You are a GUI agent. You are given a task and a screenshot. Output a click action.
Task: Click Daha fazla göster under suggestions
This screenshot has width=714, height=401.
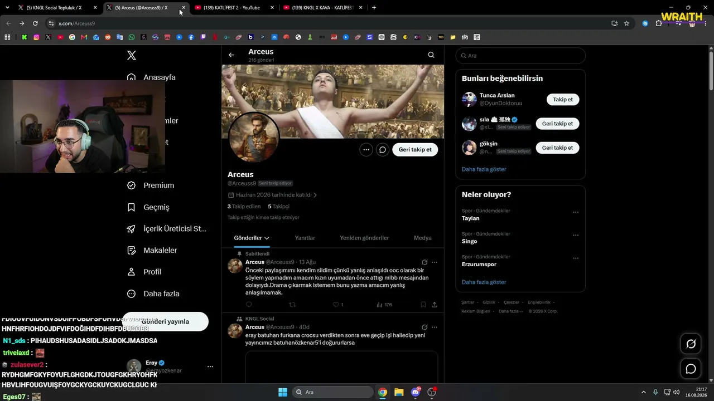click(484, 169)
